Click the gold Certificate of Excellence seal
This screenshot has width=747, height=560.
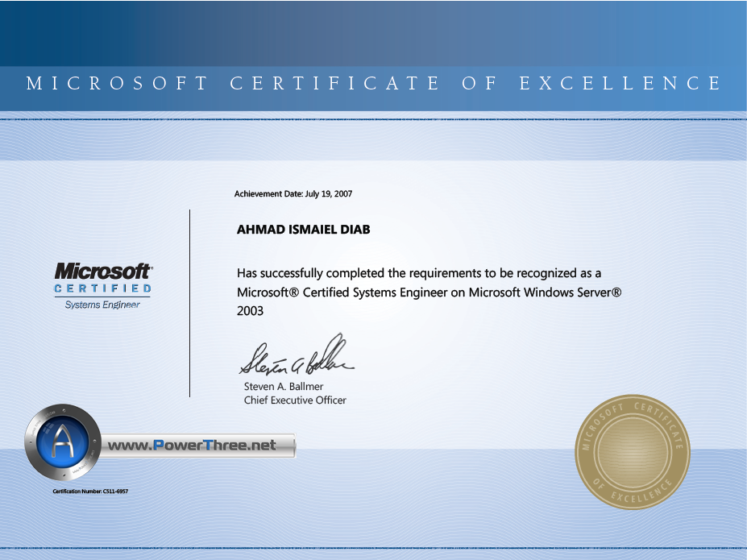tap(633, 452)
